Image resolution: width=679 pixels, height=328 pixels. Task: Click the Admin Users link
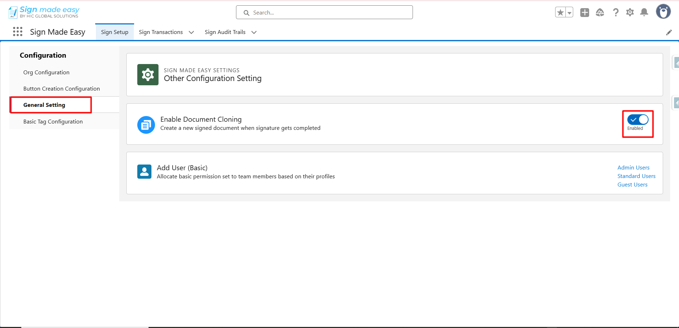click(633, 168)
